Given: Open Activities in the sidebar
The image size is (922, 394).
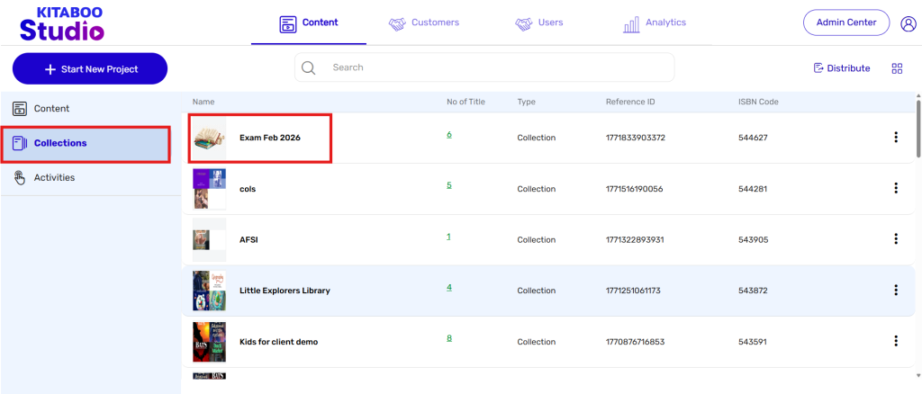Looking at the screenshot, I should (54, 178).
